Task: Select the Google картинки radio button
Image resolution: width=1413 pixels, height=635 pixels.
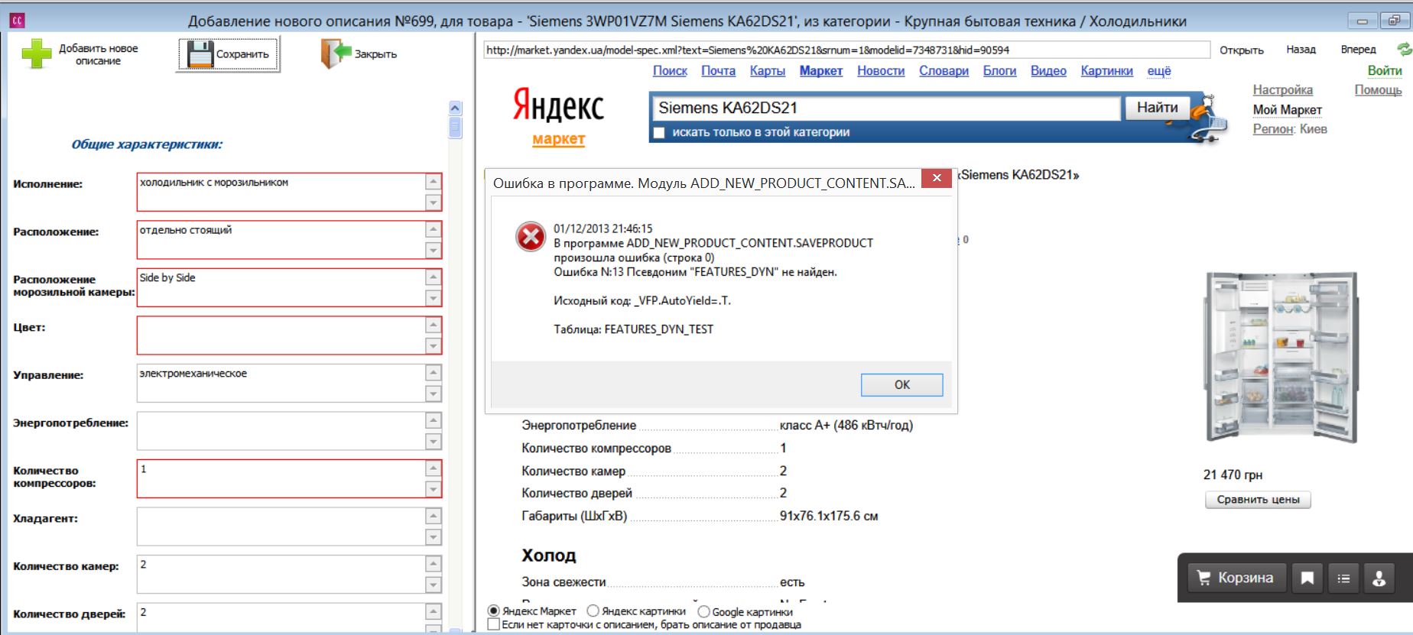Action: click(x=703, y=611)
